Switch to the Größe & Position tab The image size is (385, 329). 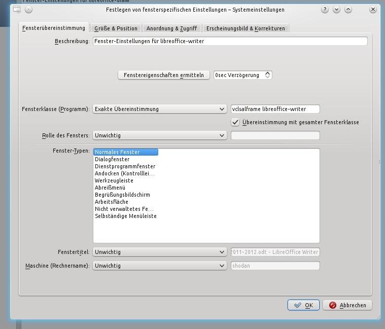[x=116, y=28]
